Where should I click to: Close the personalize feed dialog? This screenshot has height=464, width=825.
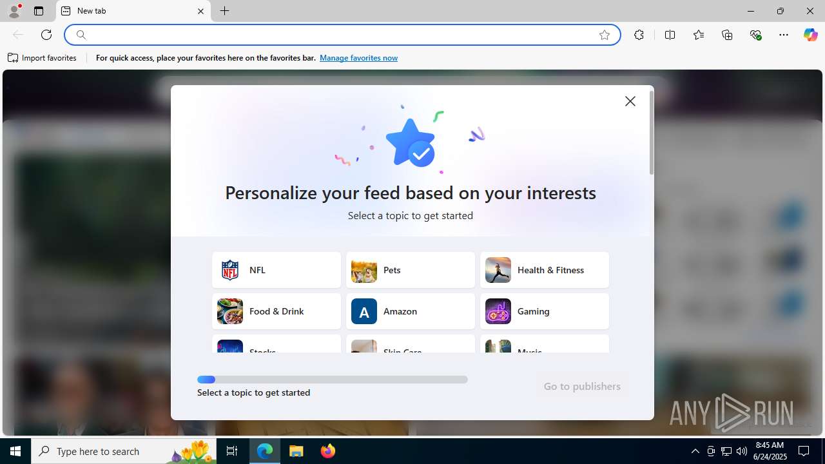(630, 101)
